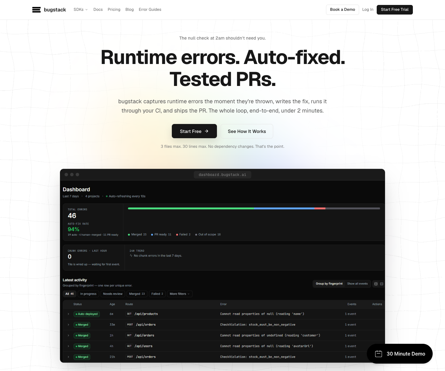
Task: Switch to compact row density view icon
Action: click(x=382, y=284)
